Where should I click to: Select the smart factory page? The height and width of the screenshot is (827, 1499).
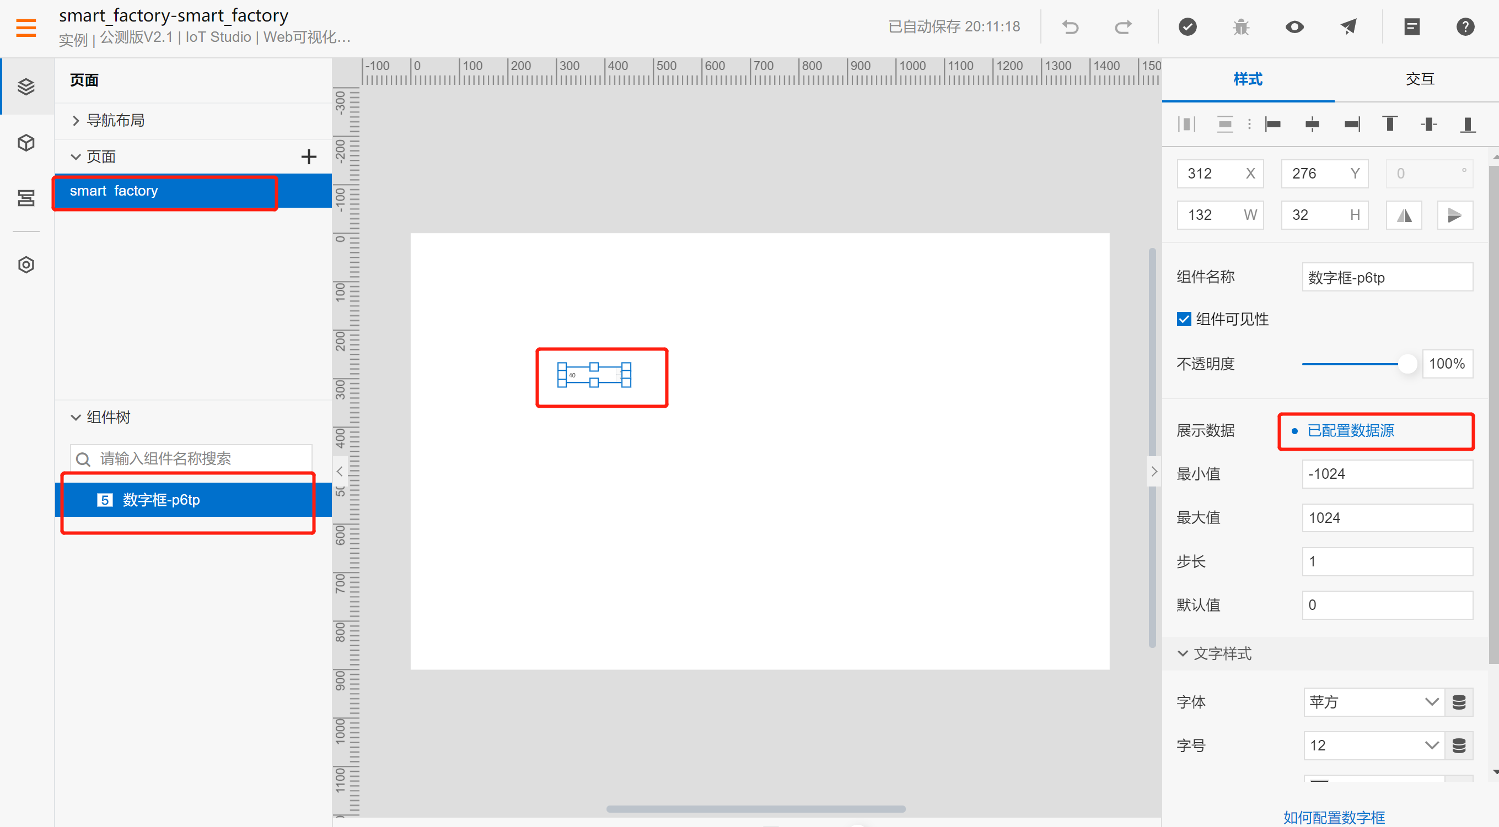coord(193,191)
